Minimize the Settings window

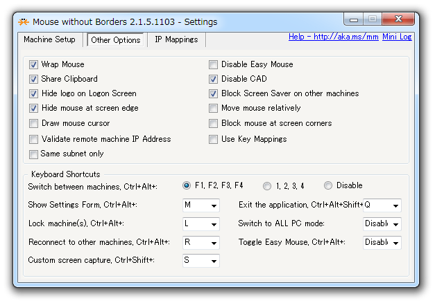pos(354,19)
